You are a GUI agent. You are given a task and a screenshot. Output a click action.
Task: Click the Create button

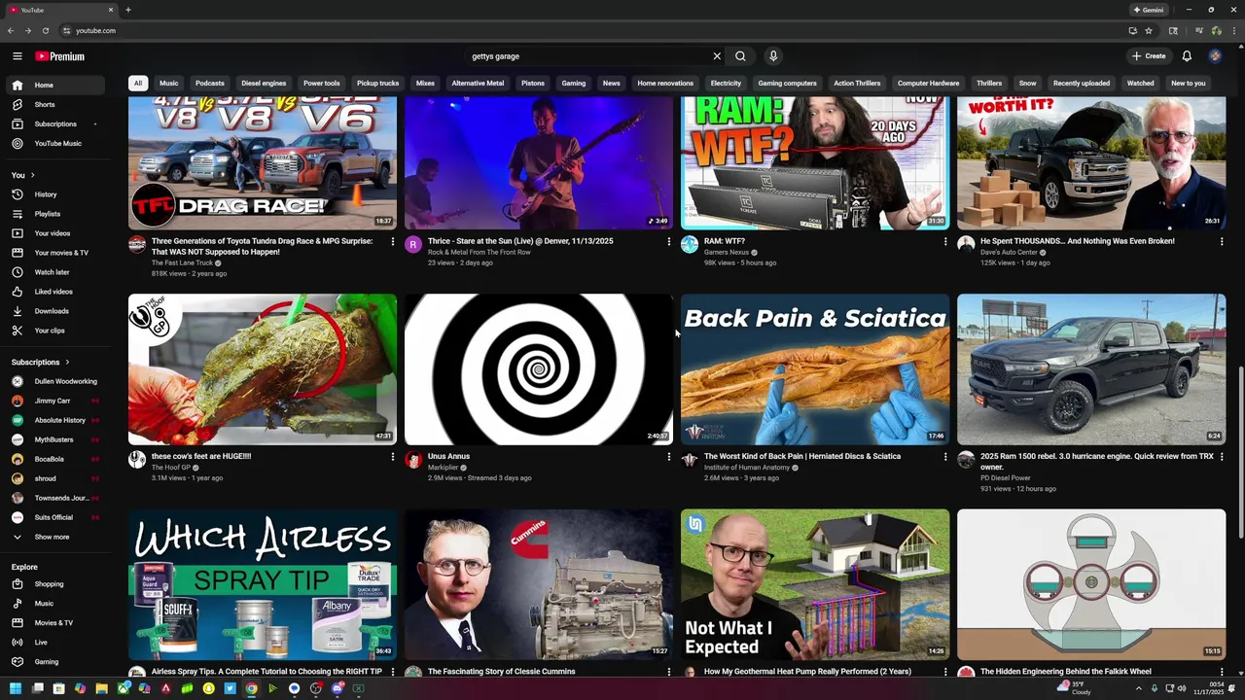click(x=1149, y=56)
